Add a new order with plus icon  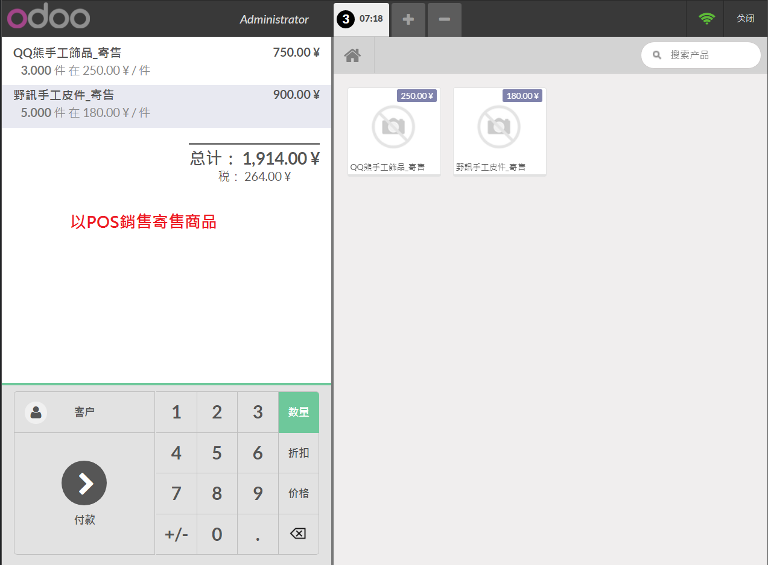408,19
